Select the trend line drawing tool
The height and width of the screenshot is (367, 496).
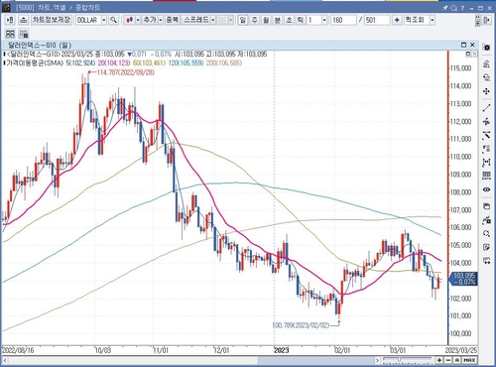click(486, 107)
